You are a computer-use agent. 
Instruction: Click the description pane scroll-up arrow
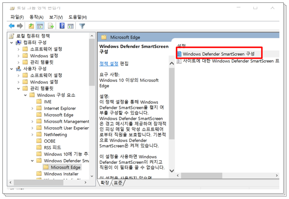click(x=171, y=64)
